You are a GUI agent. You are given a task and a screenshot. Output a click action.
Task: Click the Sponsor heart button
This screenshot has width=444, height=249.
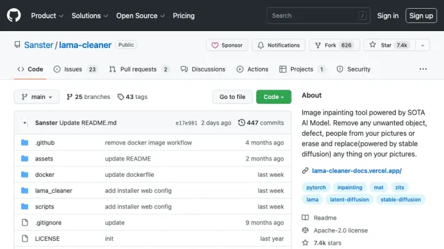point(227,45)
